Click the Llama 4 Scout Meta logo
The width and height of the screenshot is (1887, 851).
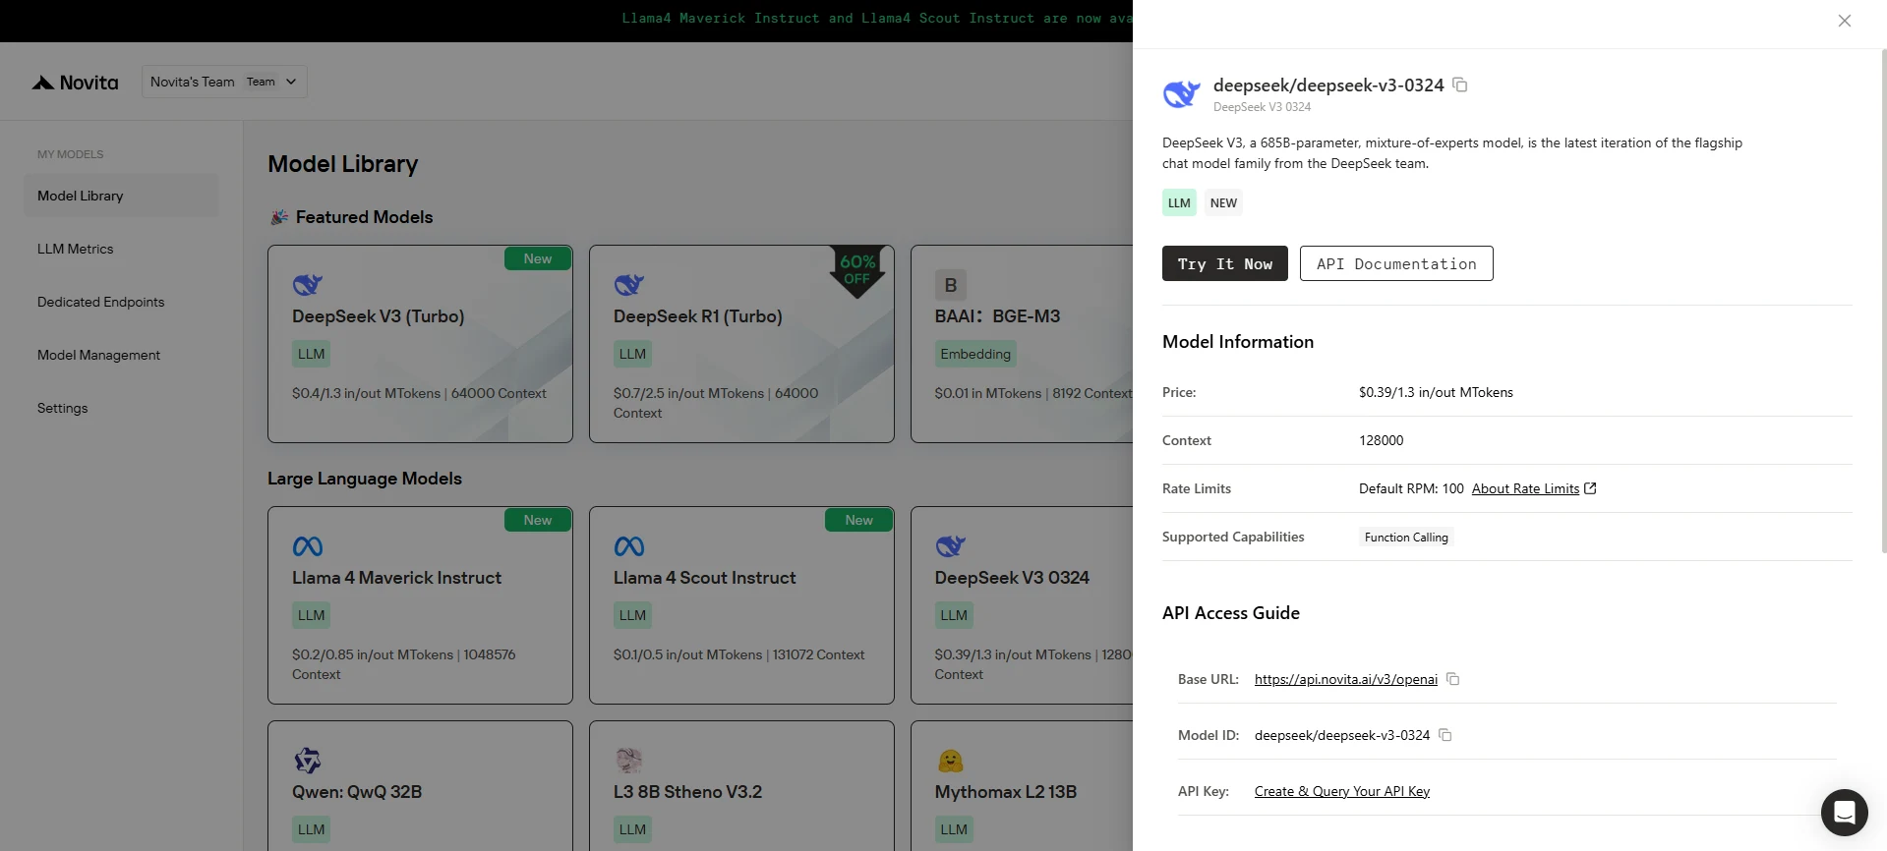pyautogui.click(x=629, y=546)
